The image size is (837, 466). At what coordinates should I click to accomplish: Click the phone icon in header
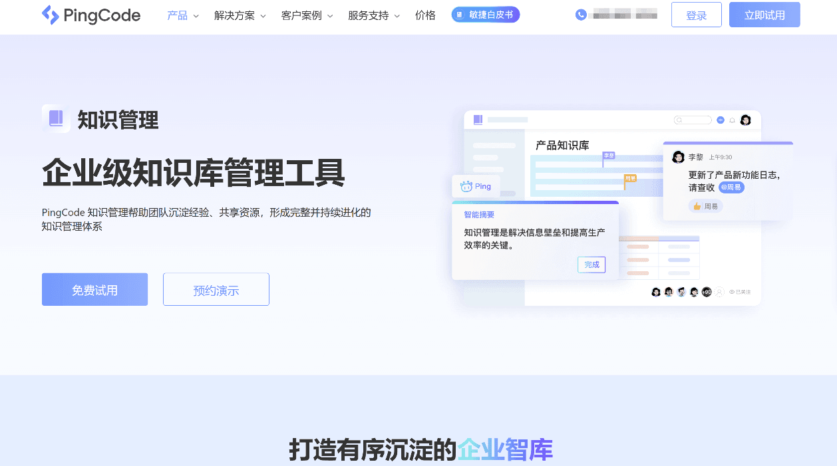coord(581,15)
